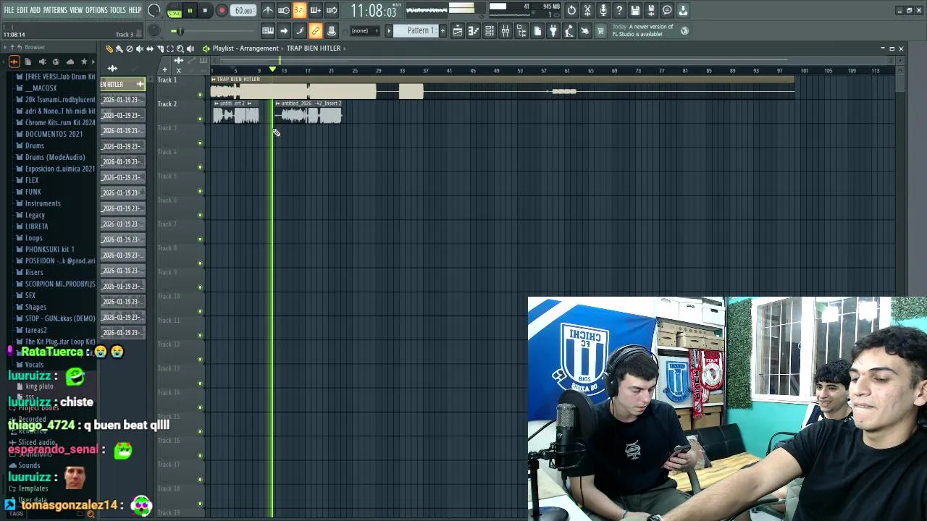Click the one-click audio recording microphone icon

coord(603,10)
